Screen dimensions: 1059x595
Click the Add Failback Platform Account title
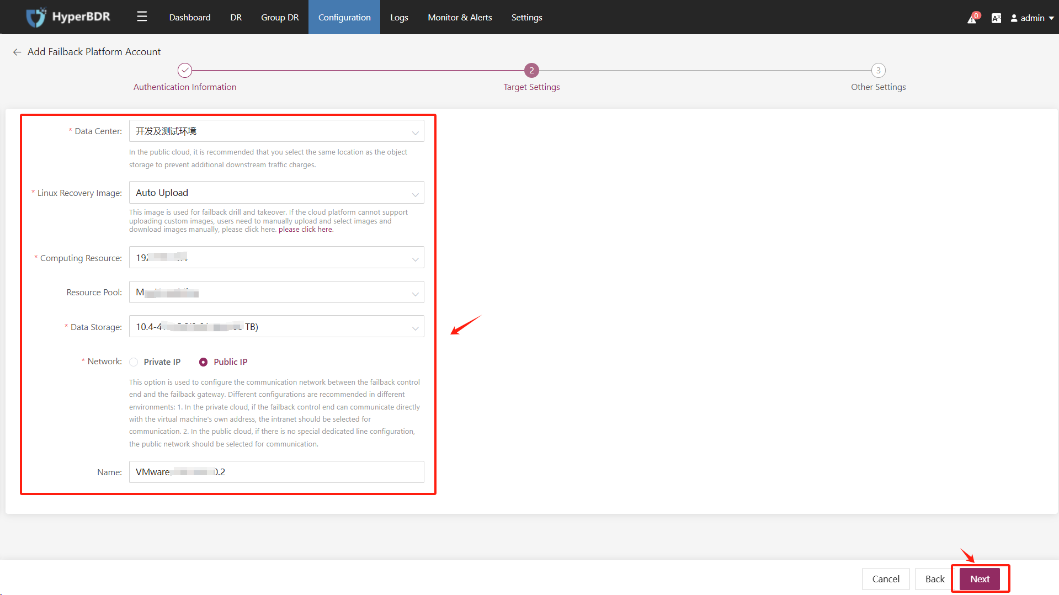[94, 52]
